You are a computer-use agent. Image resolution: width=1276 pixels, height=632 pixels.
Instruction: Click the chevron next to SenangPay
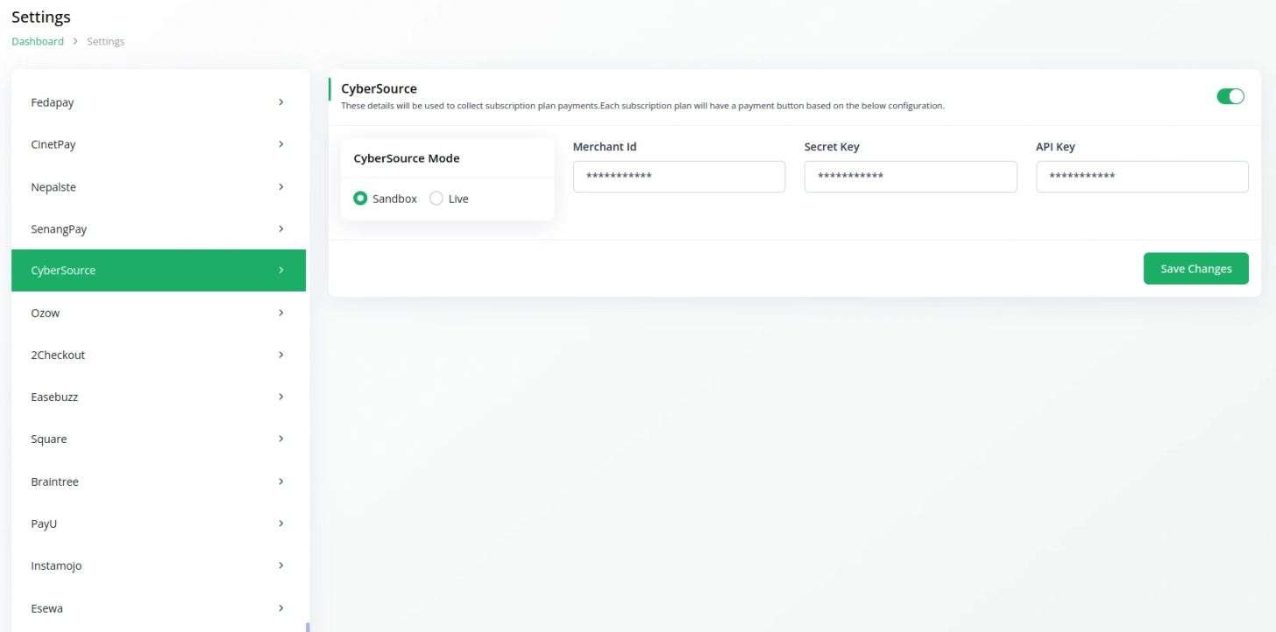click(x=281, y=229)
